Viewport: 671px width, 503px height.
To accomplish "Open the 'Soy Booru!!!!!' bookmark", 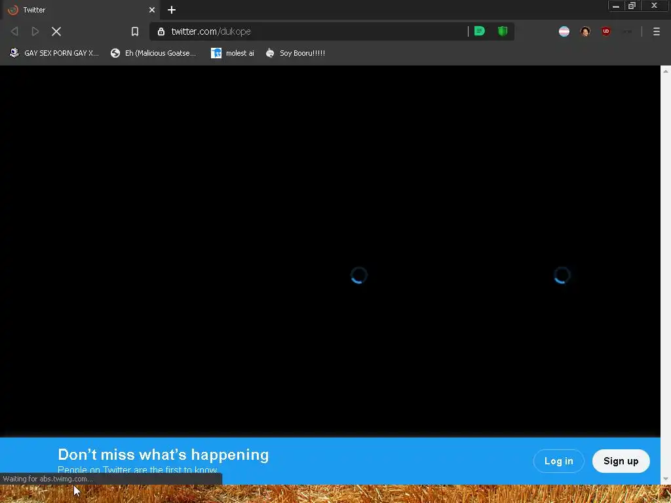I will pos(296,53).
